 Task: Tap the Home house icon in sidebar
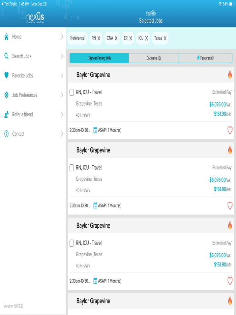[x=6, y=37]
